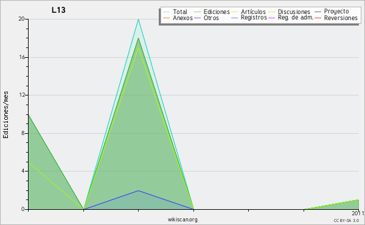
Task: Click the blue Registros color line swatch
Action: pyautogui.click(x=234, y=18)
